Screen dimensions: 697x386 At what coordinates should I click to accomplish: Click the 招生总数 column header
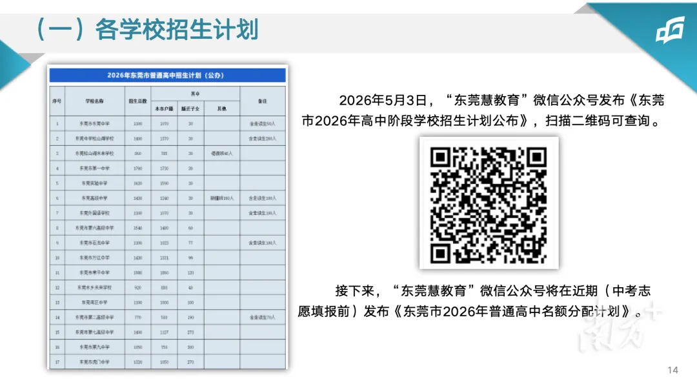138,101
